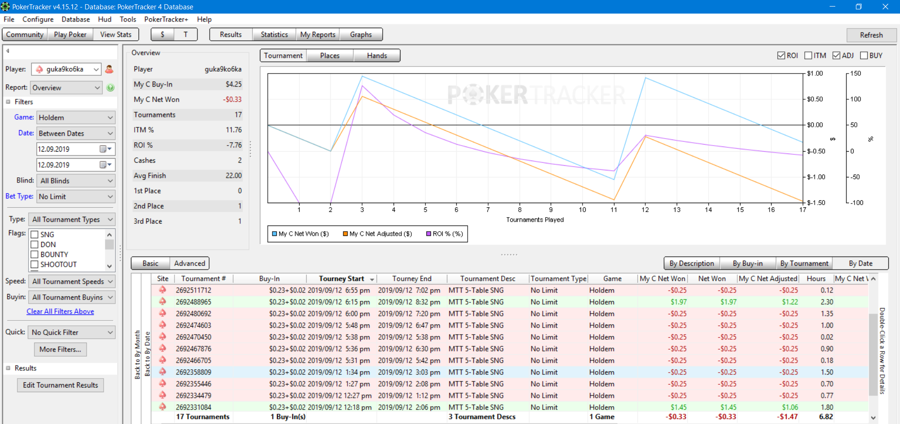Click site icon for tournament 2692511712
Image resolution: width=900 pixels, height=424 pixels.
click(x=163, y=290)
